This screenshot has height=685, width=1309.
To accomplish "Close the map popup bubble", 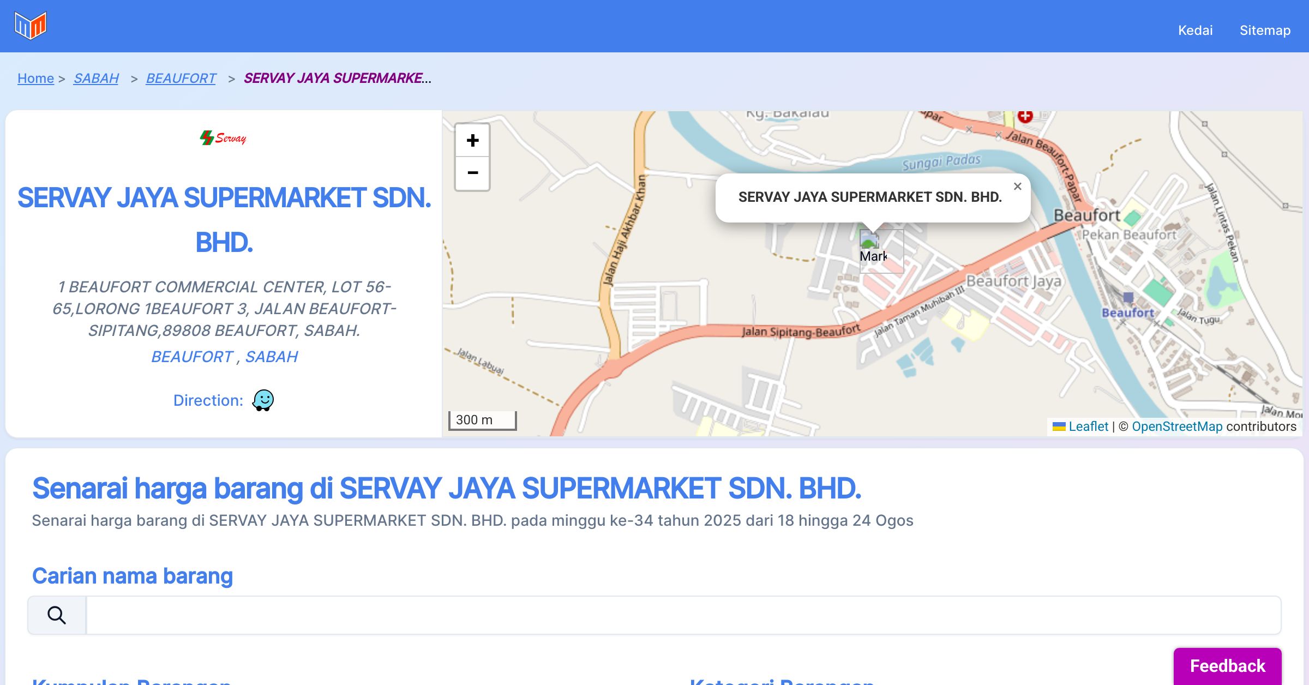I will coord(1017,187).
